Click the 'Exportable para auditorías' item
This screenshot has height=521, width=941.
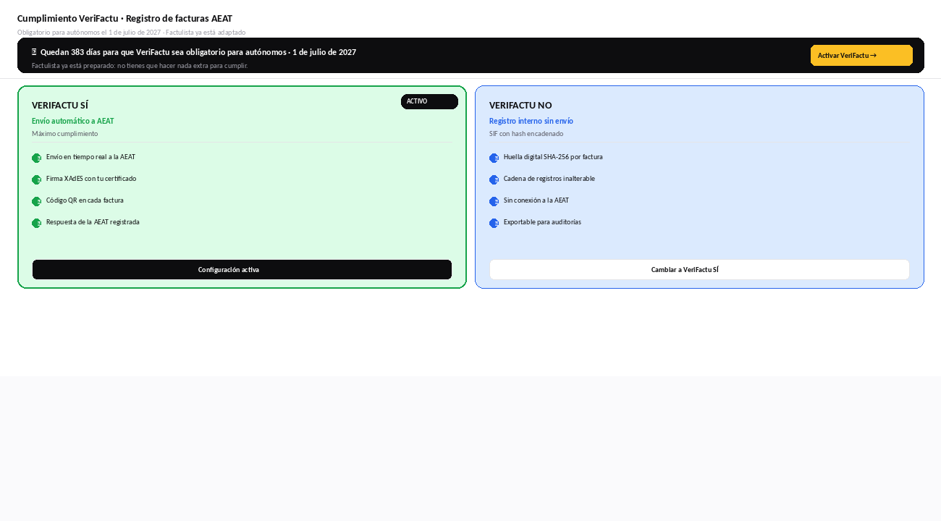pyautogui.click(x=542, y=222)
